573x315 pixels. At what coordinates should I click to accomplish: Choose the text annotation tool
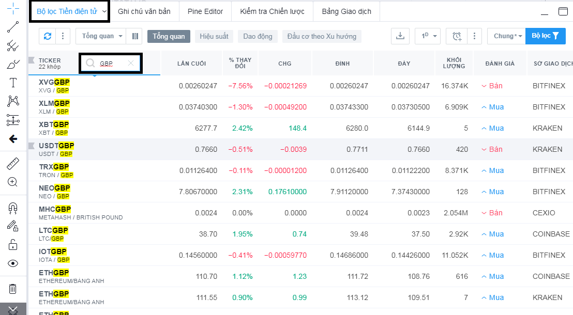(x=13, y=83)
